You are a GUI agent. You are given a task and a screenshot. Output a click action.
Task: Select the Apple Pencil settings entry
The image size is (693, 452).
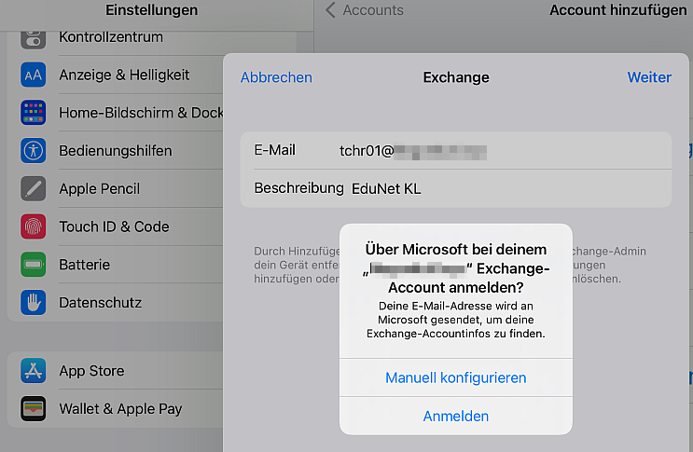(115, 188)
